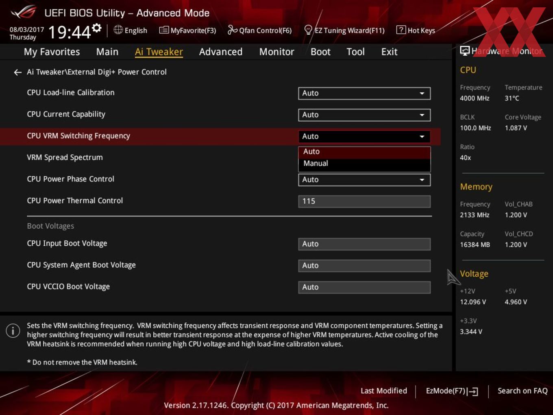Click the Boot Voltages section header

click(50, 226)
